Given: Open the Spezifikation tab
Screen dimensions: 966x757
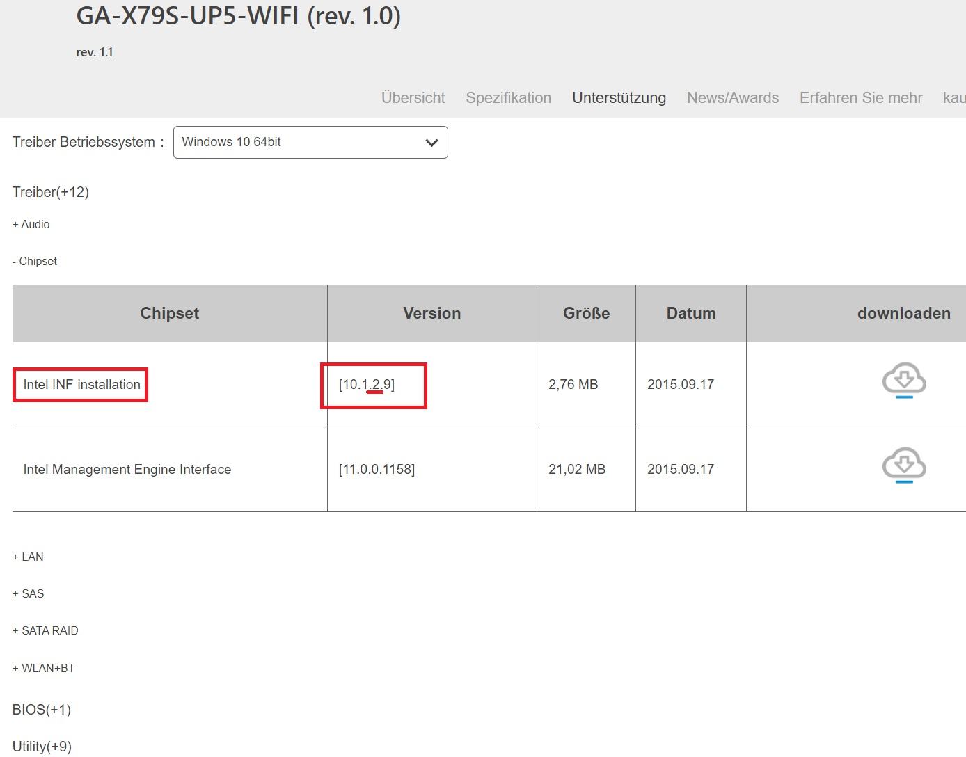Looking at the screenshot, I should [509, 97].
